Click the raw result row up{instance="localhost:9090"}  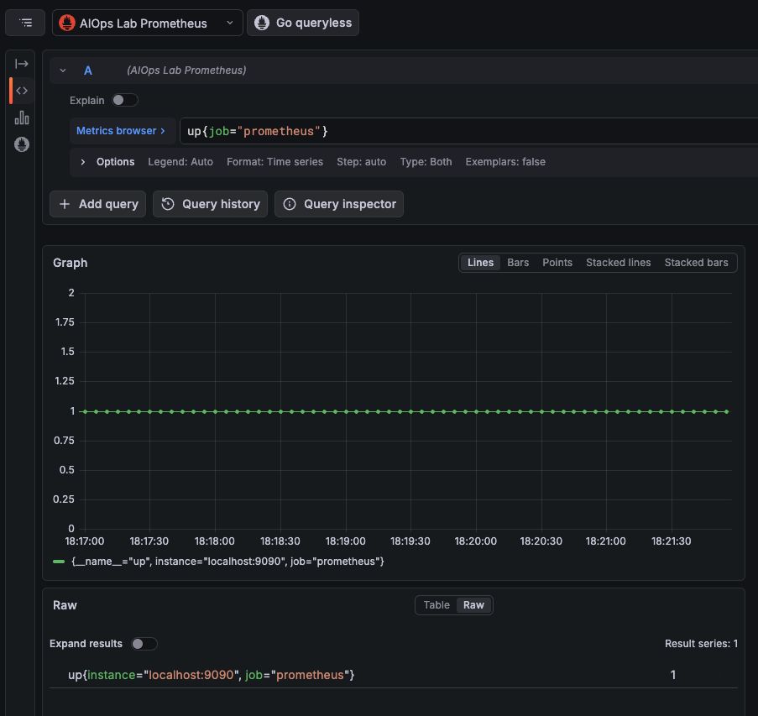click(x=393, y=675)
